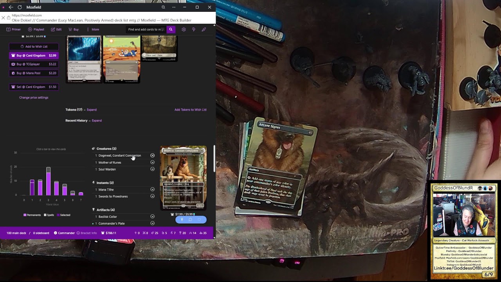Select Basilisk Collar in the list
The width and height of the screenshot is (501, 282).
coord(108,217)
